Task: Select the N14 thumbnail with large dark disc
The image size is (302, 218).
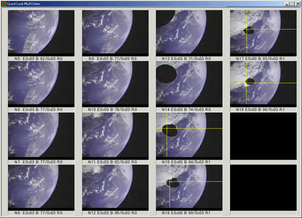Action: coord(189,84)
